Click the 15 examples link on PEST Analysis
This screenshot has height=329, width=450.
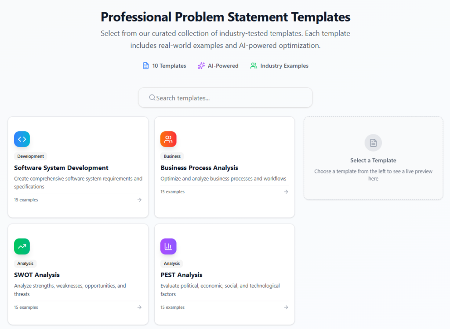coord(172,307)
